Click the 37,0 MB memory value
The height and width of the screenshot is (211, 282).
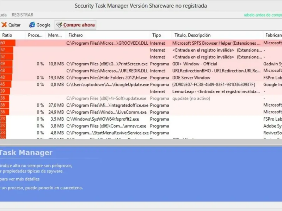tap(56, 105)
